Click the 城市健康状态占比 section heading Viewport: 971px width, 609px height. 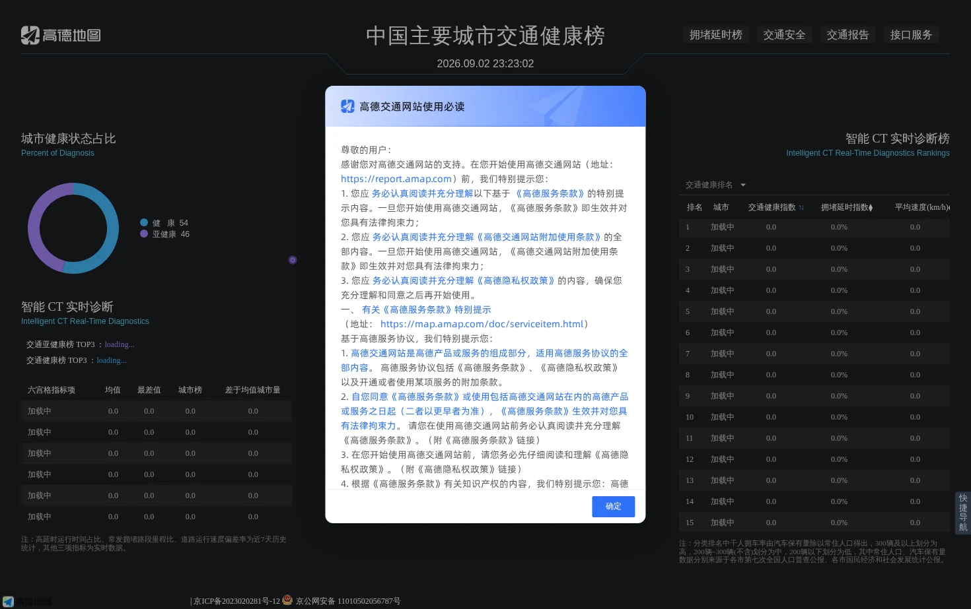point(69,139)
